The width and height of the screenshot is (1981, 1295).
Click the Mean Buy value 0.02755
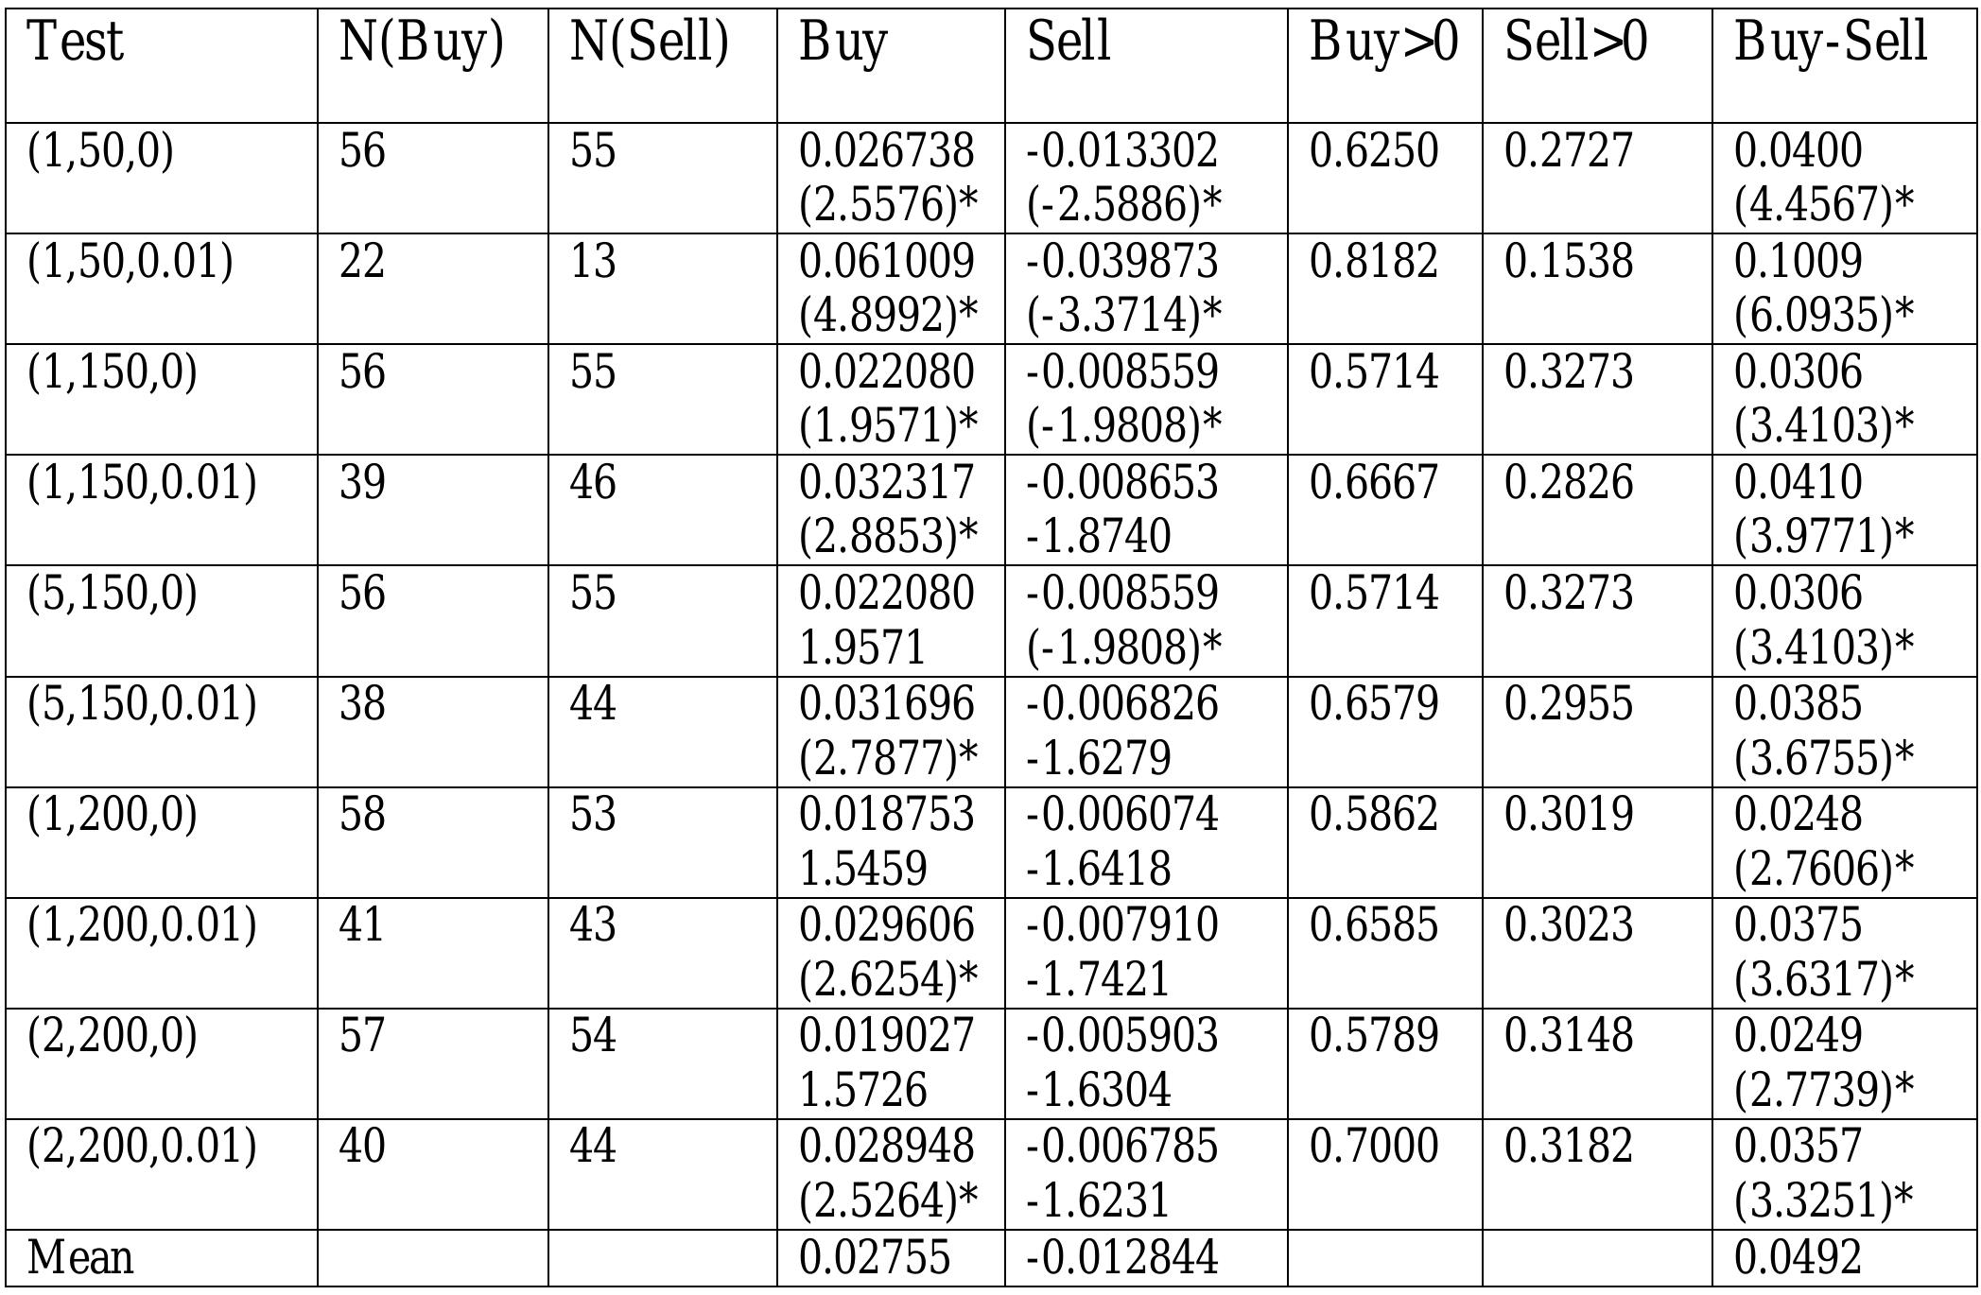coord(874,1258)
